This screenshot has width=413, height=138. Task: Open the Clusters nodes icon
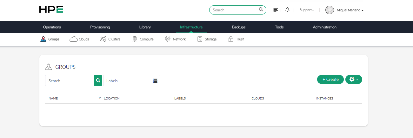pos(103,39)
